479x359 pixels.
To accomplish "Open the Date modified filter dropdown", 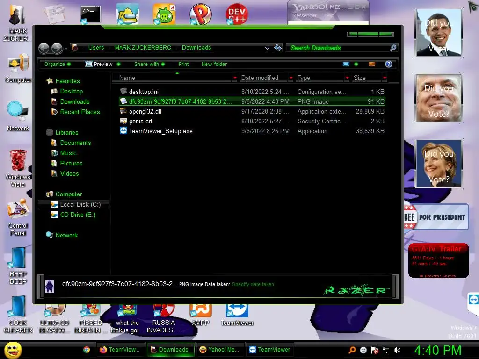I will tap(291, 78).
